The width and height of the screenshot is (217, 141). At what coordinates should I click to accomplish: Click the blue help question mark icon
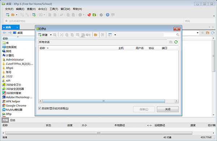[x=107, y=15]
